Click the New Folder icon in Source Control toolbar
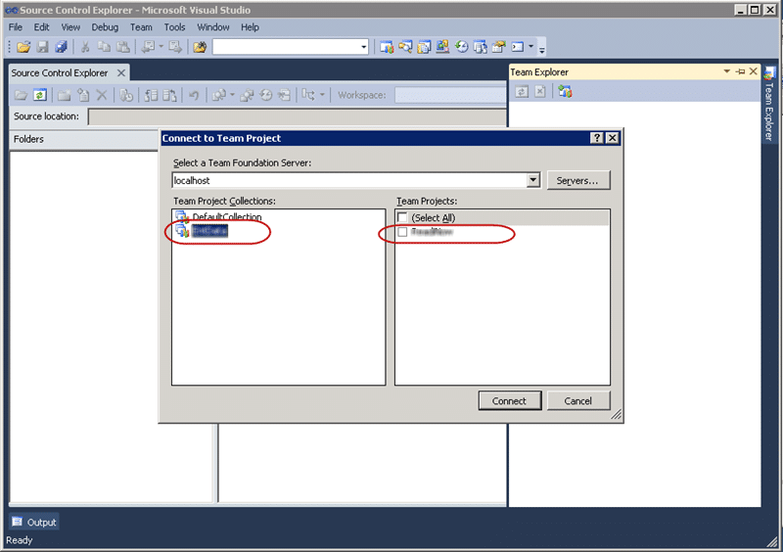Screen dimensions: 783x552 64,95
